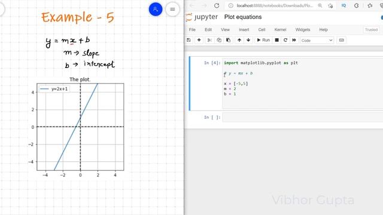Open the Insert menu

tap(244, 30)
